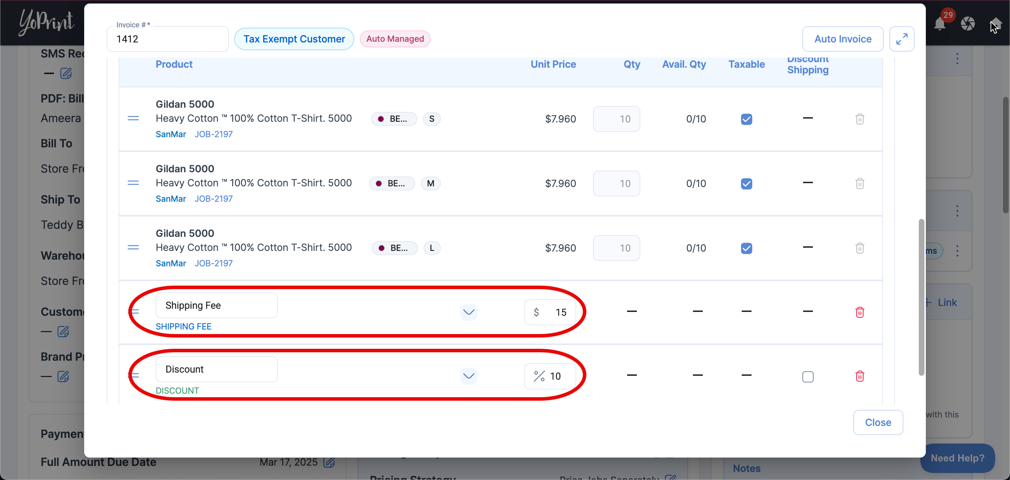Expand the Shipping Fee row dropdown chevron
The width and height of the screenshot is (1010, 480).
click(x=469, y=312)
